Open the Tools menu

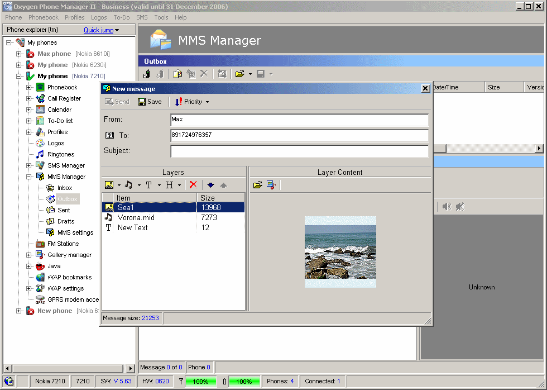click(161, 17)
